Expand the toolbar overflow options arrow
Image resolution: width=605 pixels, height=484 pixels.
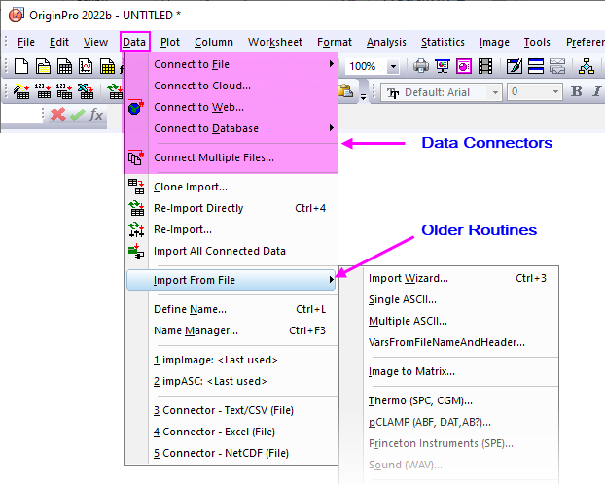coord(363,96)
